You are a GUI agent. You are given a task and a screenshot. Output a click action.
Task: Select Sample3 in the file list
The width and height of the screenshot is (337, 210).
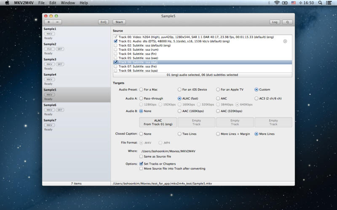point(76,64)
